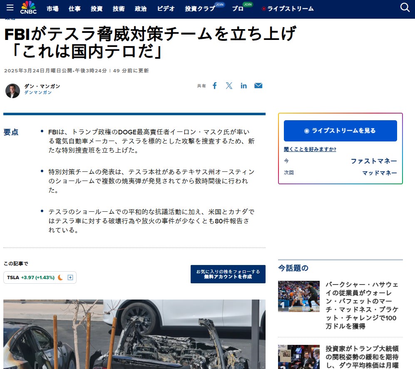Open the hamburger navigation menu
This screenshot has width=415, height=369.
click(x=10, y=7)
